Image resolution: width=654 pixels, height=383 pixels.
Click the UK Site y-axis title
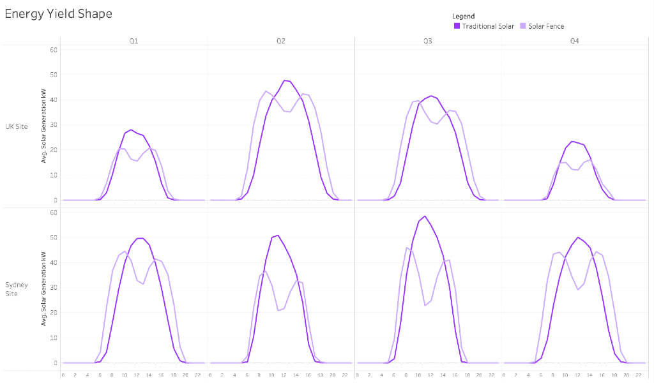(x=44, y=126)
